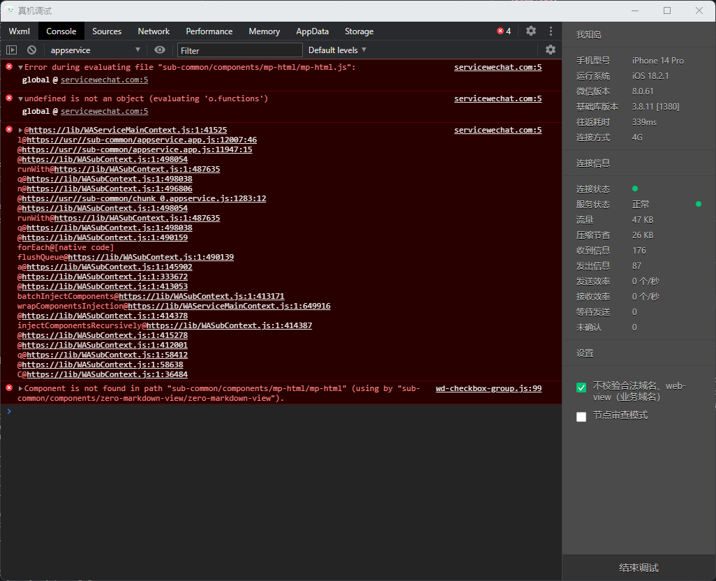This screenshot has width=716, height=581.
Task: Click the 结束调试 button
Action: pyautogui.click(x=639, y=568)
